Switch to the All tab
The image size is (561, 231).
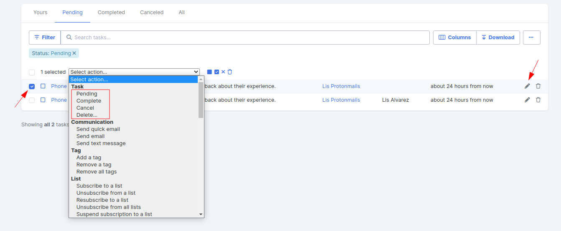point(181,13)
